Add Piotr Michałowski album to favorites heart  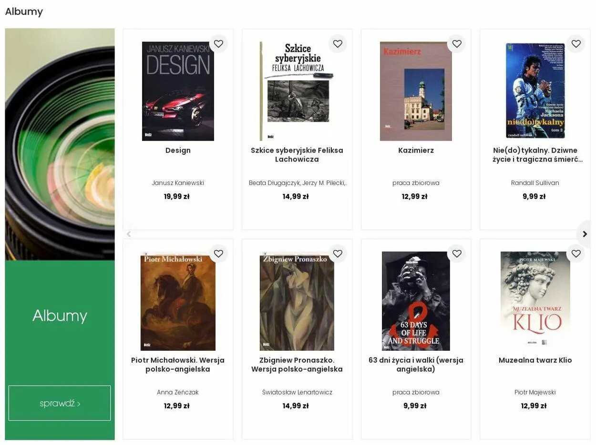pos(218,253)
